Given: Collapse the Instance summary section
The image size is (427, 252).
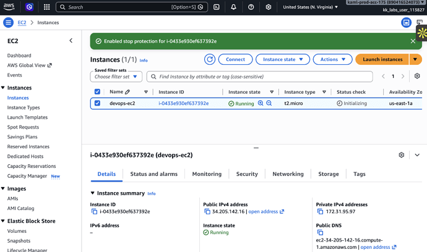Looking at the screenshot, I should point(93,193).
